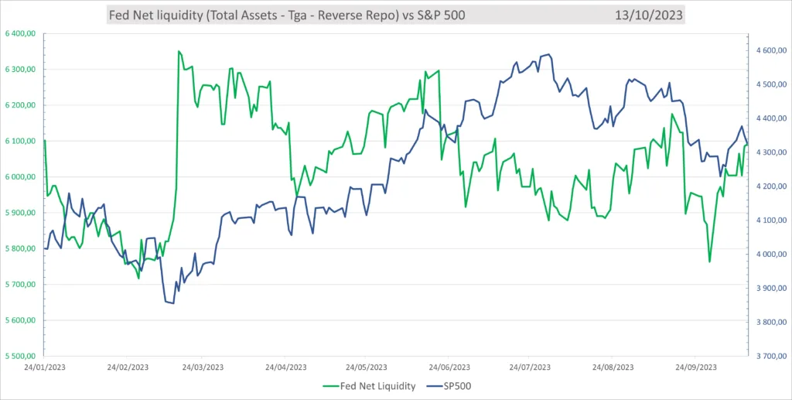Click right axis label 4 200,00
This screenshot has height=400, width=792.
(x=771, y=187)
